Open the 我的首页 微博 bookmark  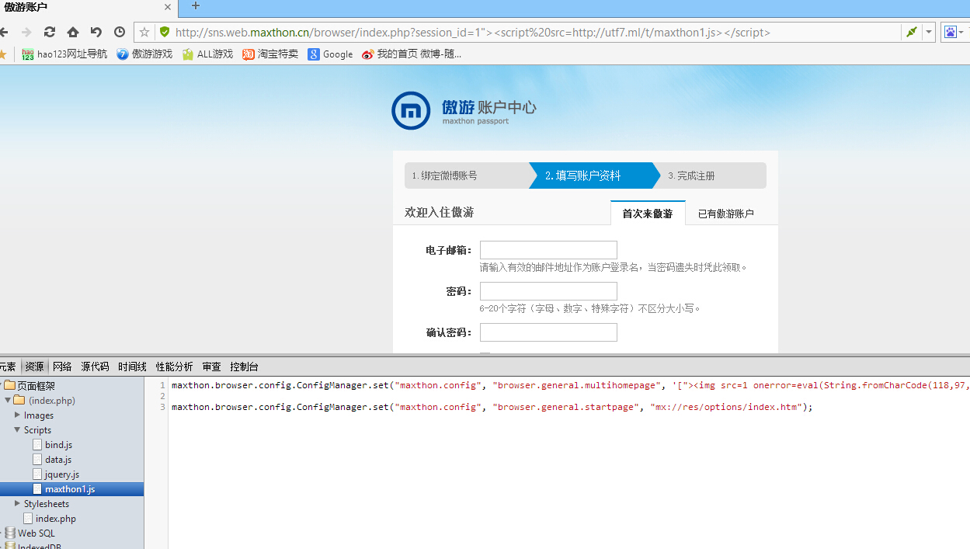click(411, 54)
